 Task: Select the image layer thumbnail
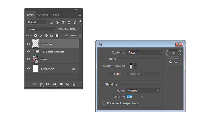(x=36, y=59)
